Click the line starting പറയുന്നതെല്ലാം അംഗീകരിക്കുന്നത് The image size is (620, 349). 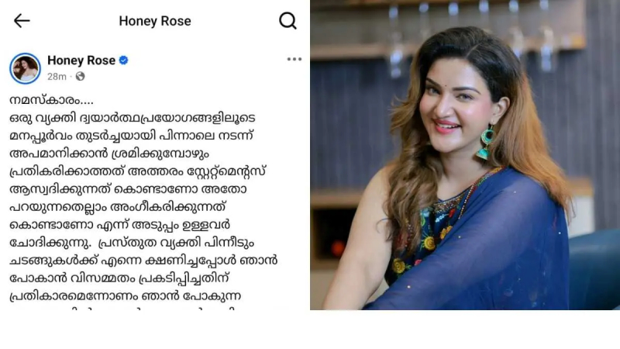click(118, 207)
